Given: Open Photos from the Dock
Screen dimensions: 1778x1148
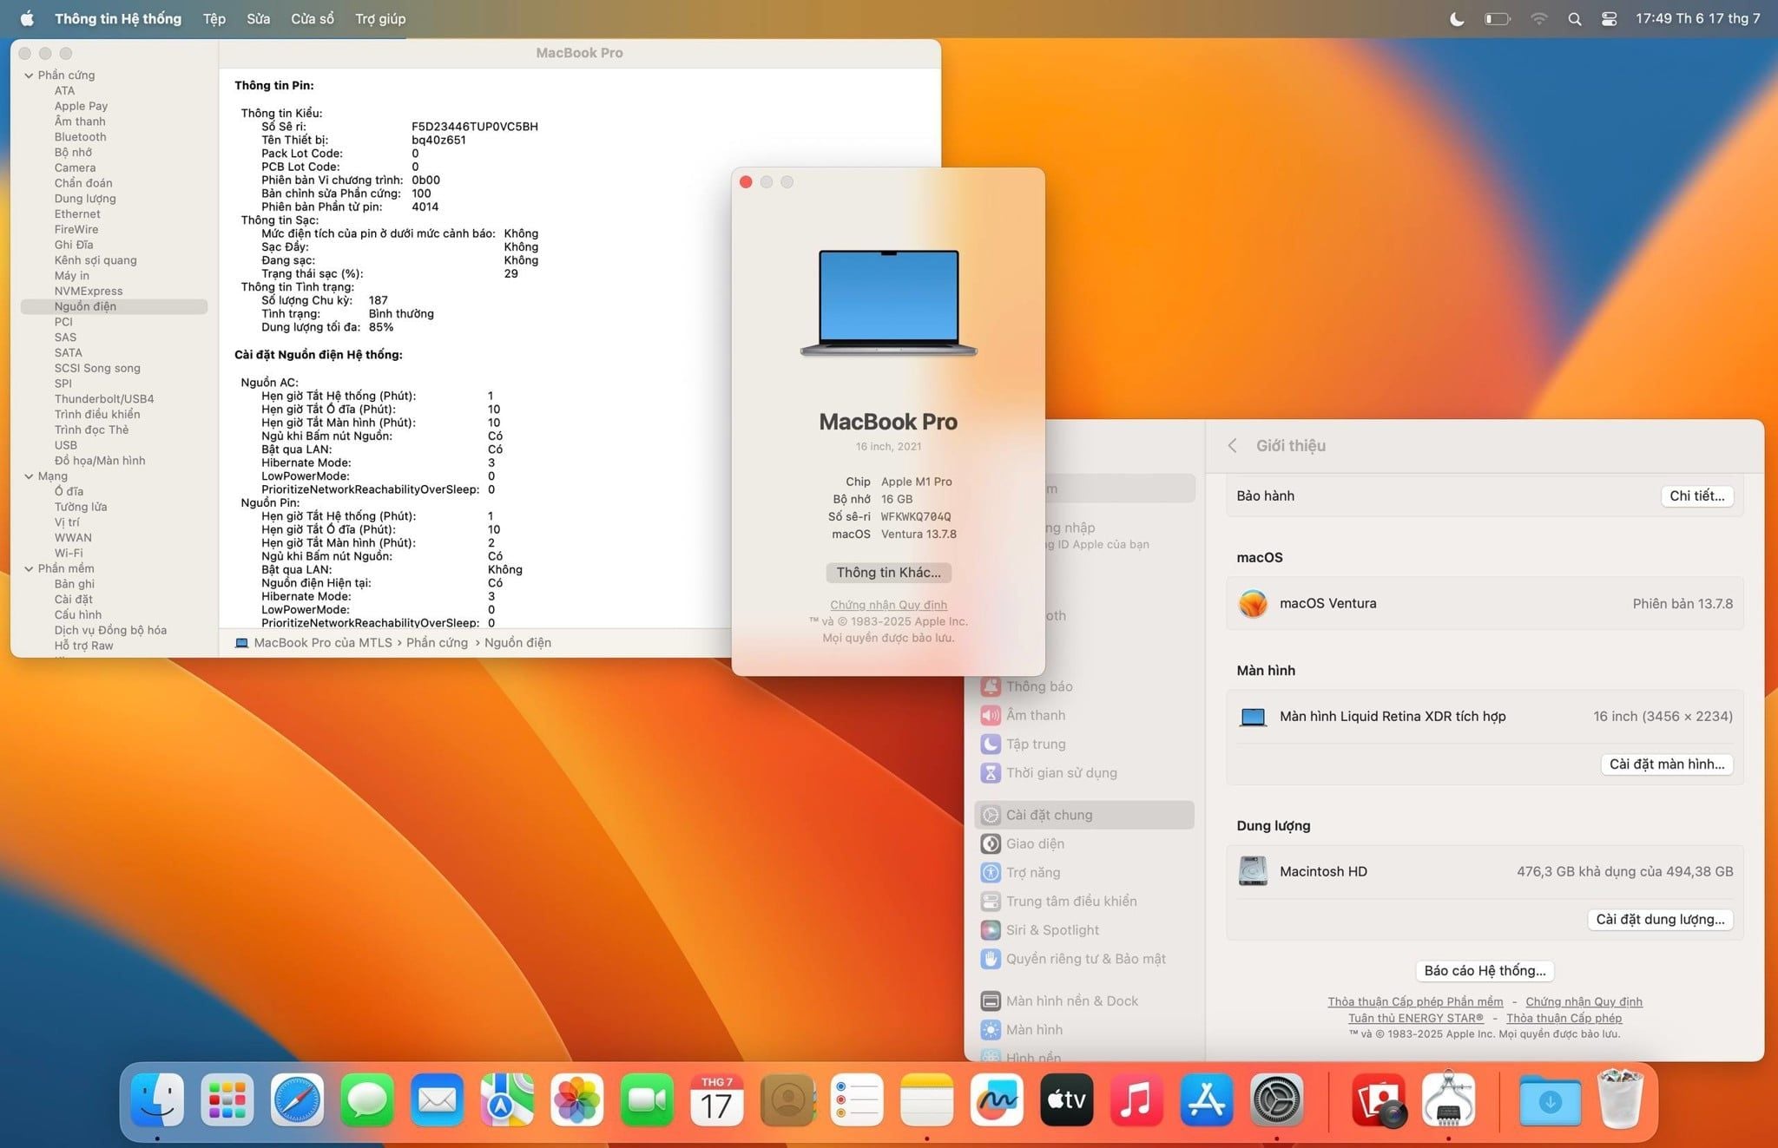Looking at the screenshot, I should tap(576, 1099).
